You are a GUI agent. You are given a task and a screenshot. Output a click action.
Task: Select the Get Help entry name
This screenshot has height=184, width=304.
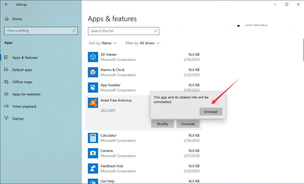[x=107, y=181]
